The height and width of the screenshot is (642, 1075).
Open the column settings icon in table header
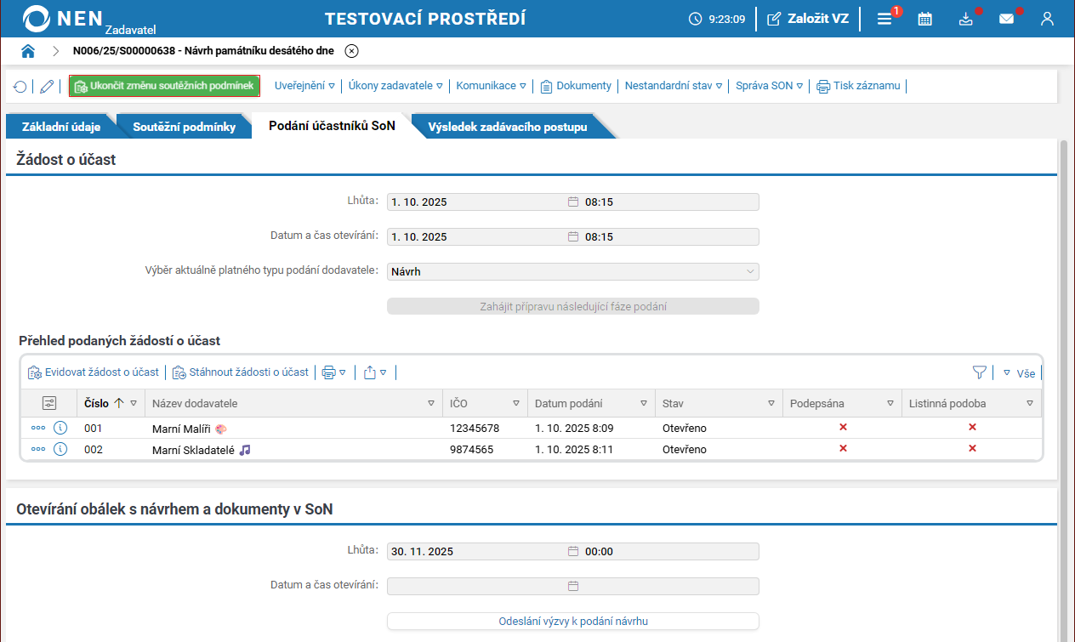[48, 403]
